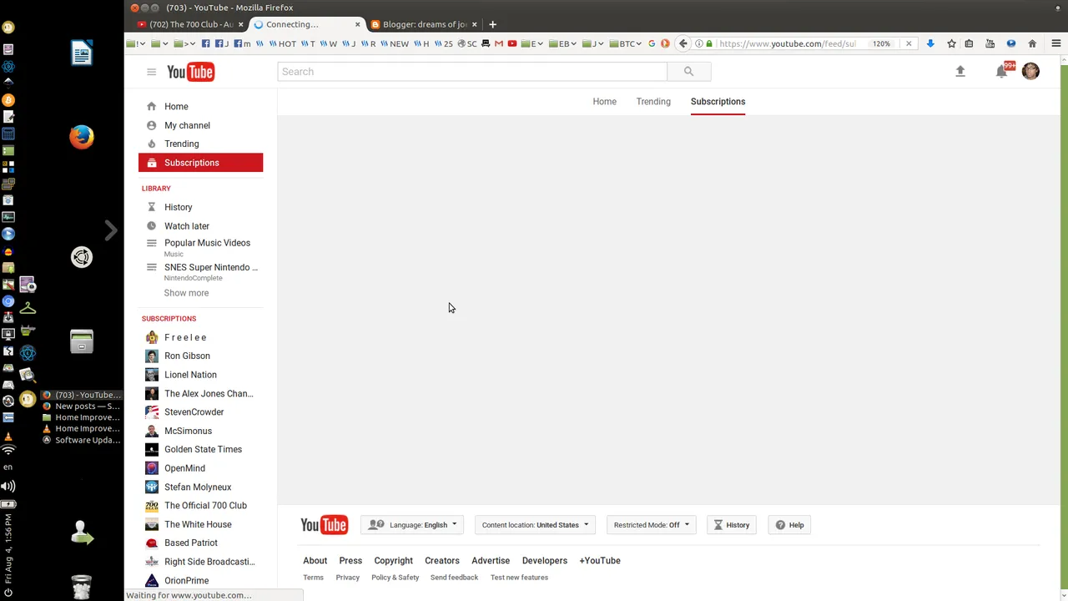This screenshot has height=601, width=1068.
Task: Open the Home tab above the feed
Action: pos(604,102)
